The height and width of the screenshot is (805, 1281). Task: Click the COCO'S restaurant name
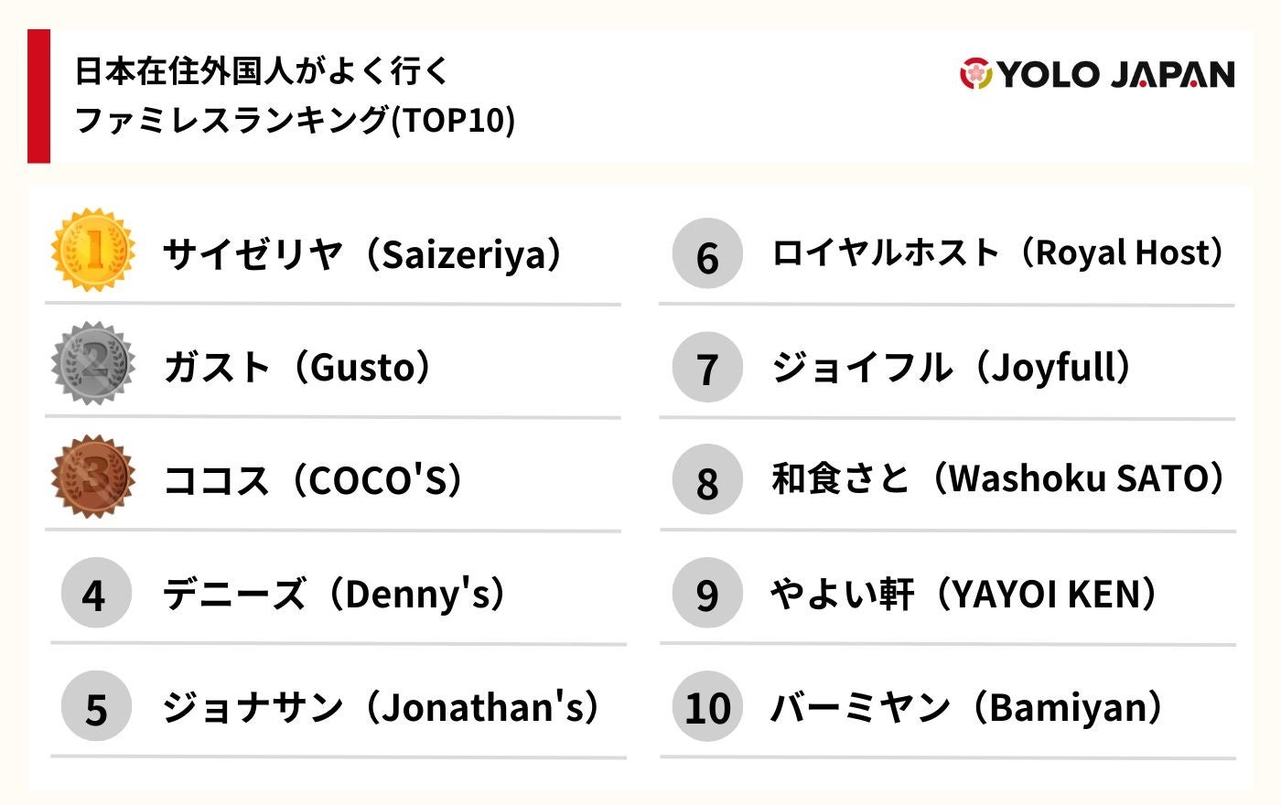click(313, 479)
